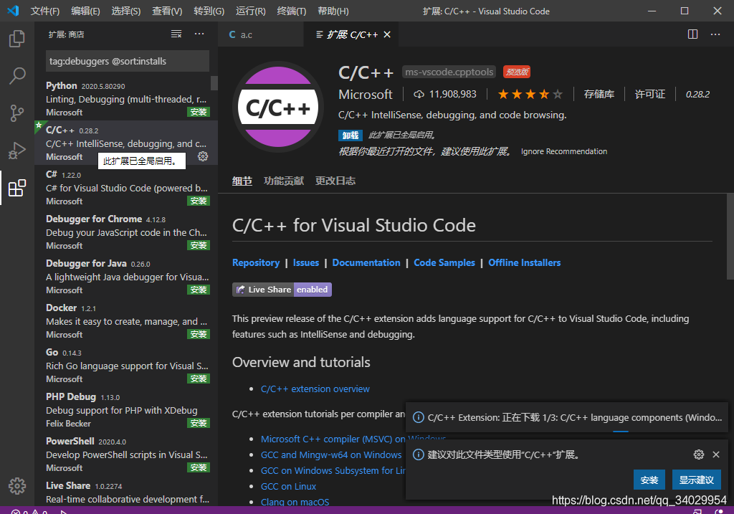Click the Live Share enabled badge
734x514 pixels.
[x=282, y=290]
